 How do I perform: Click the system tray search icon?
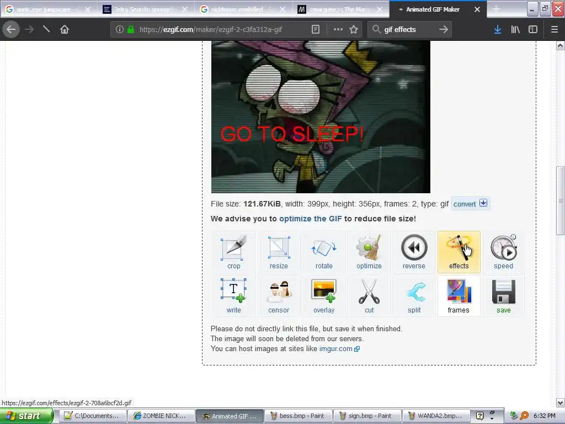click(524, 416)
